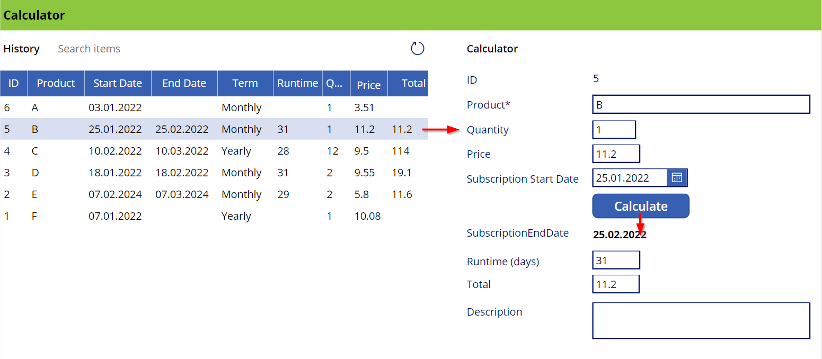
Task: Click the Subscription Start Date text field
Action: coord(629,178)
